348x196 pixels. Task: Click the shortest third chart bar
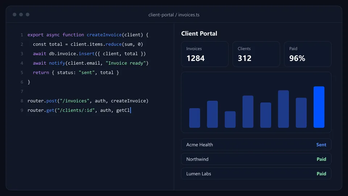(x=230, y=119)
